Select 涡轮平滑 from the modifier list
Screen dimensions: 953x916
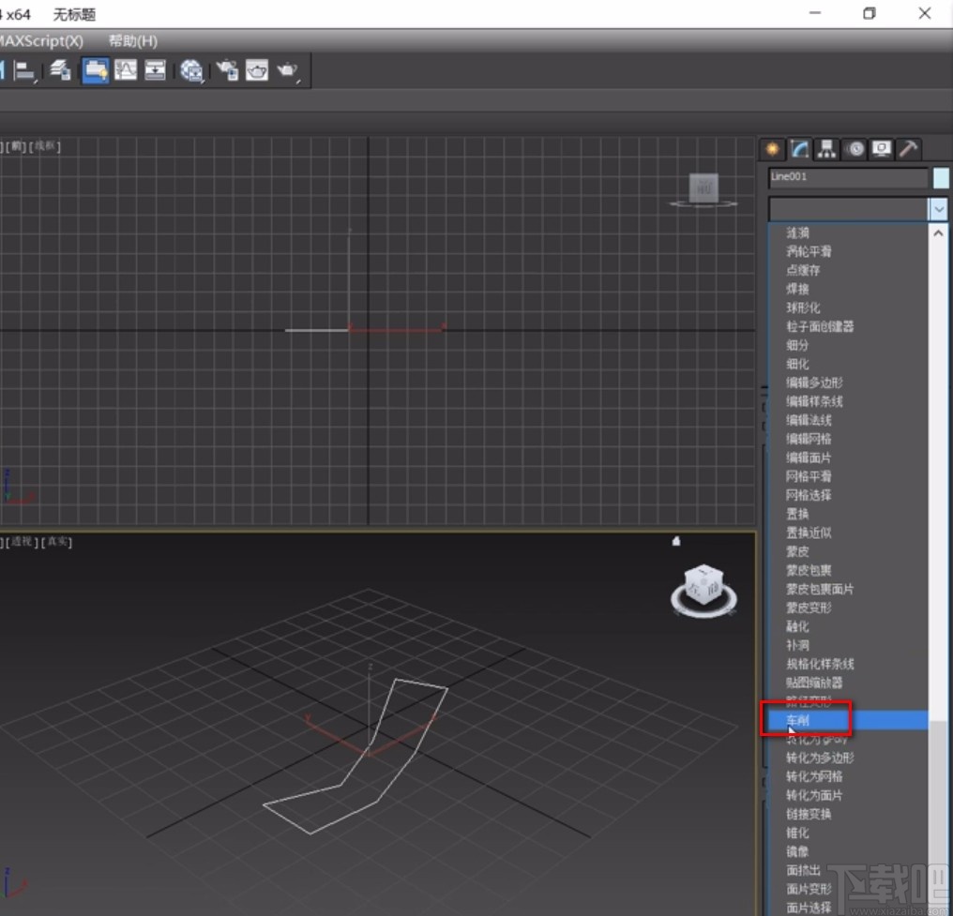808,251
